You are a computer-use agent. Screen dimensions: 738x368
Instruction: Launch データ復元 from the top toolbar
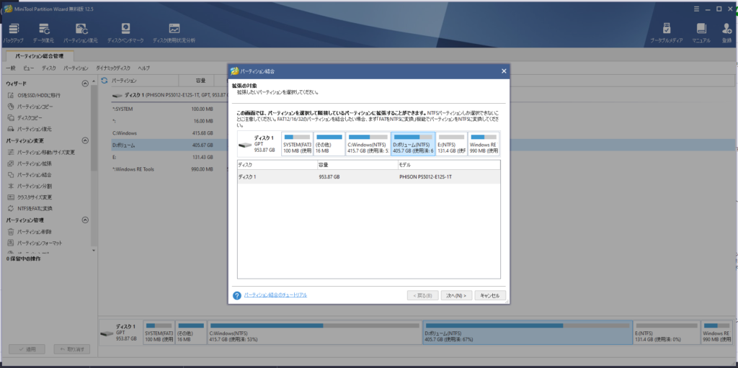coord(43,33)
